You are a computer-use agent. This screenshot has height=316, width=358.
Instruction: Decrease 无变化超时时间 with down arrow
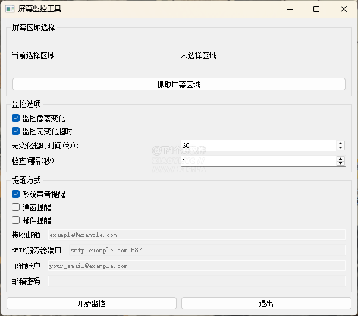click(x=340, y=148)
